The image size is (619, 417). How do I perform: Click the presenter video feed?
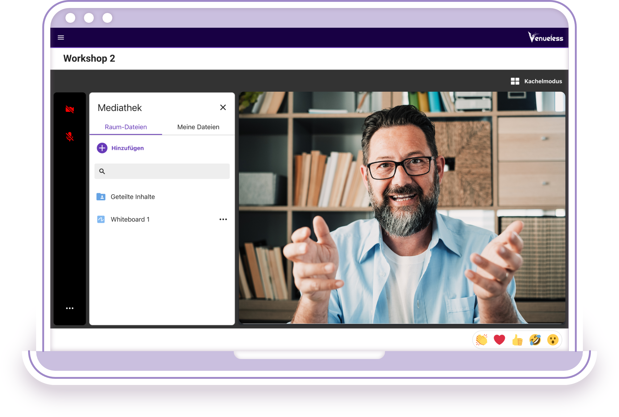click(402, 208)
